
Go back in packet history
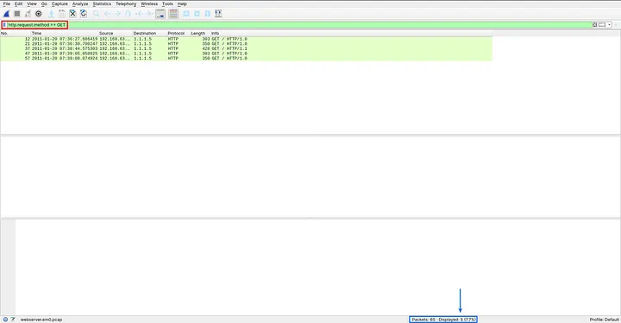[x=107, y=14]
